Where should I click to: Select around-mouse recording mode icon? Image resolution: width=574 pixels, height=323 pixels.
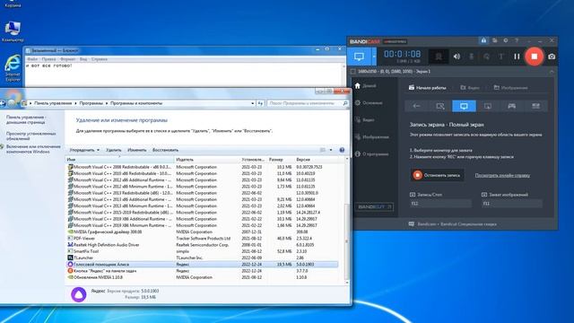(488, 106)
